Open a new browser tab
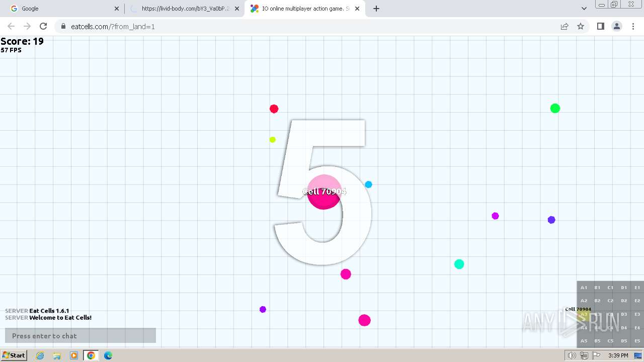The image size is (644, 362). 376,9
